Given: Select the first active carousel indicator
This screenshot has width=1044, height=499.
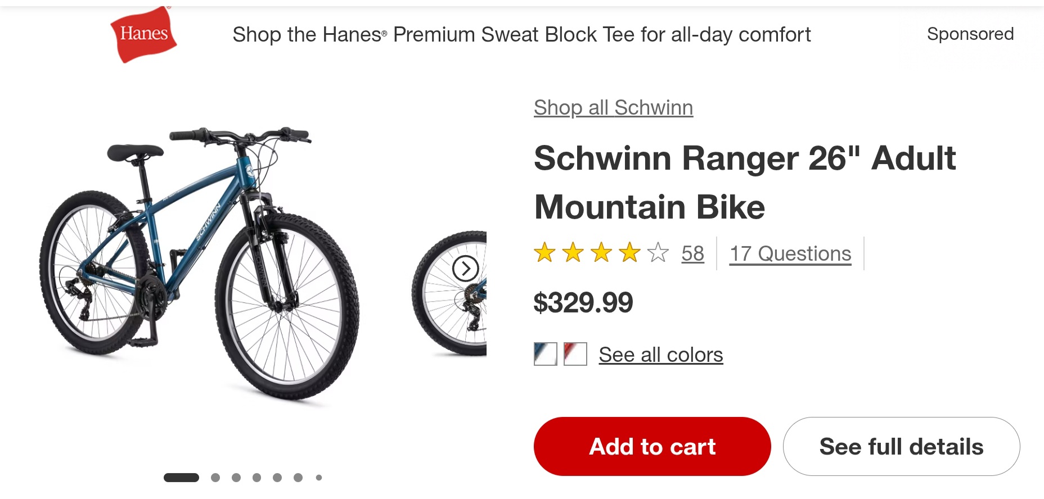Looking at the screenshot, I should click(x=181, y=478).
